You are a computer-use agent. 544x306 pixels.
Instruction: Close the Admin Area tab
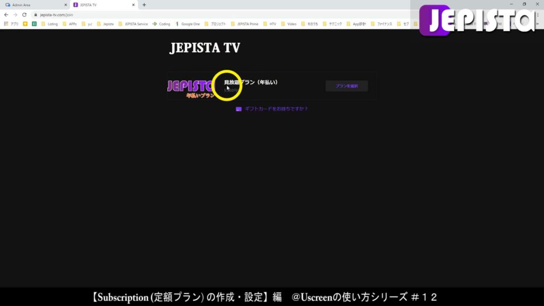65,5
